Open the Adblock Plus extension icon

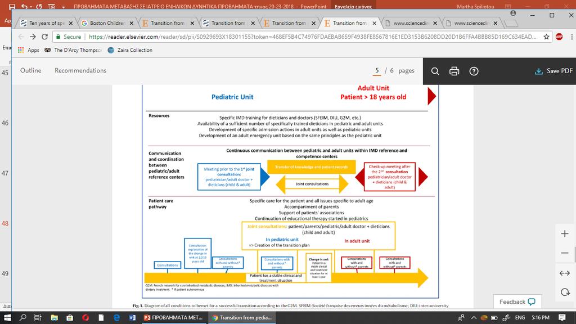(559, 37)
